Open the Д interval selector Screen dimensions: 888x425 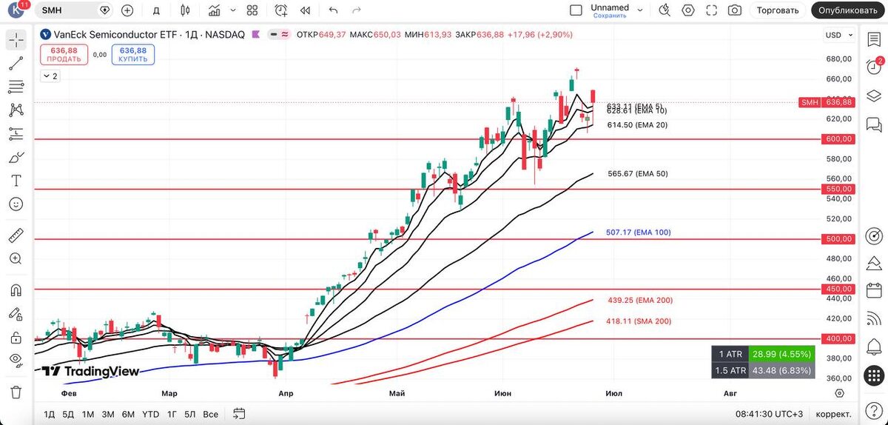[x=156, y=10]
